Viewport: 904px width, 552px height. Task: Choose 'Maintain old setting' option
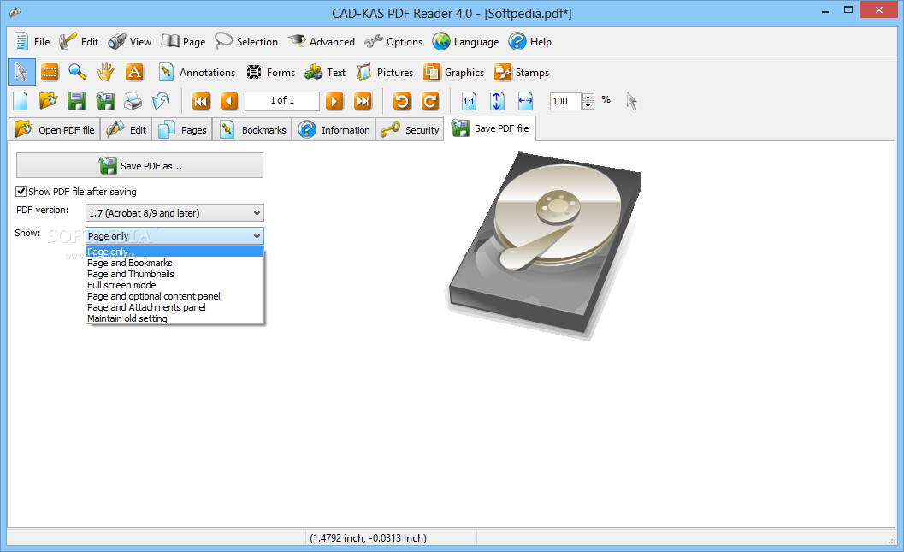pyautogui.click(x=174, y=318)
